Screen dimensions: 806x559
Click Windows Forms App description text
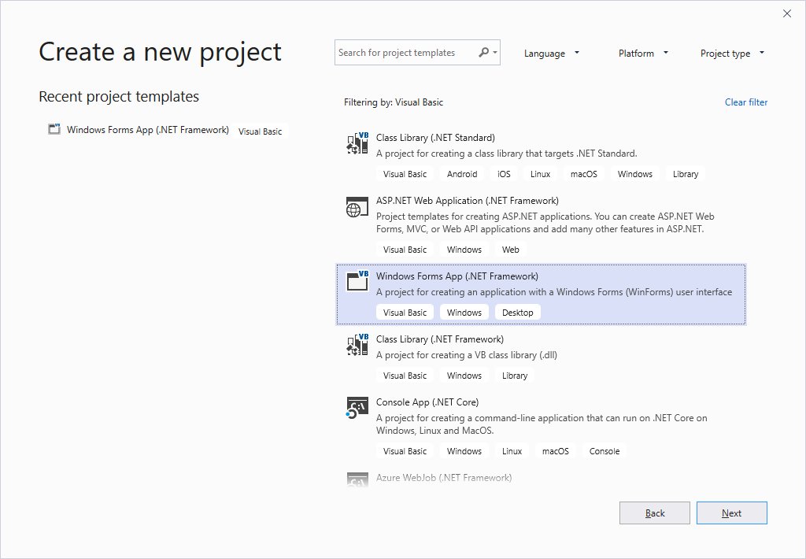pos(554,291)
